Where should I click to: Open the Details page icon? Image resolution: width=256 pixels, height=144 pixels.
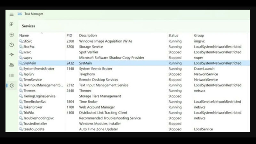pos(12,75)
